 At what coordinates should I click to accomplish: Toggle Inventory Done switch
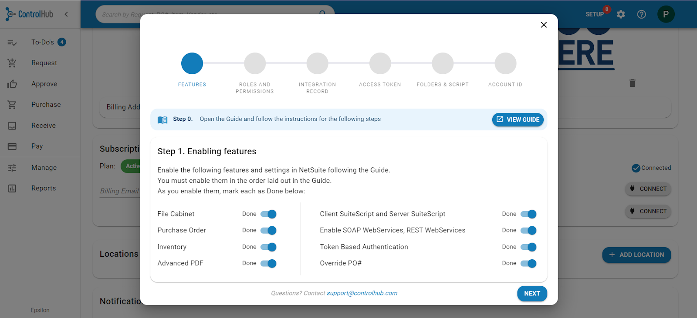point(268,247)
